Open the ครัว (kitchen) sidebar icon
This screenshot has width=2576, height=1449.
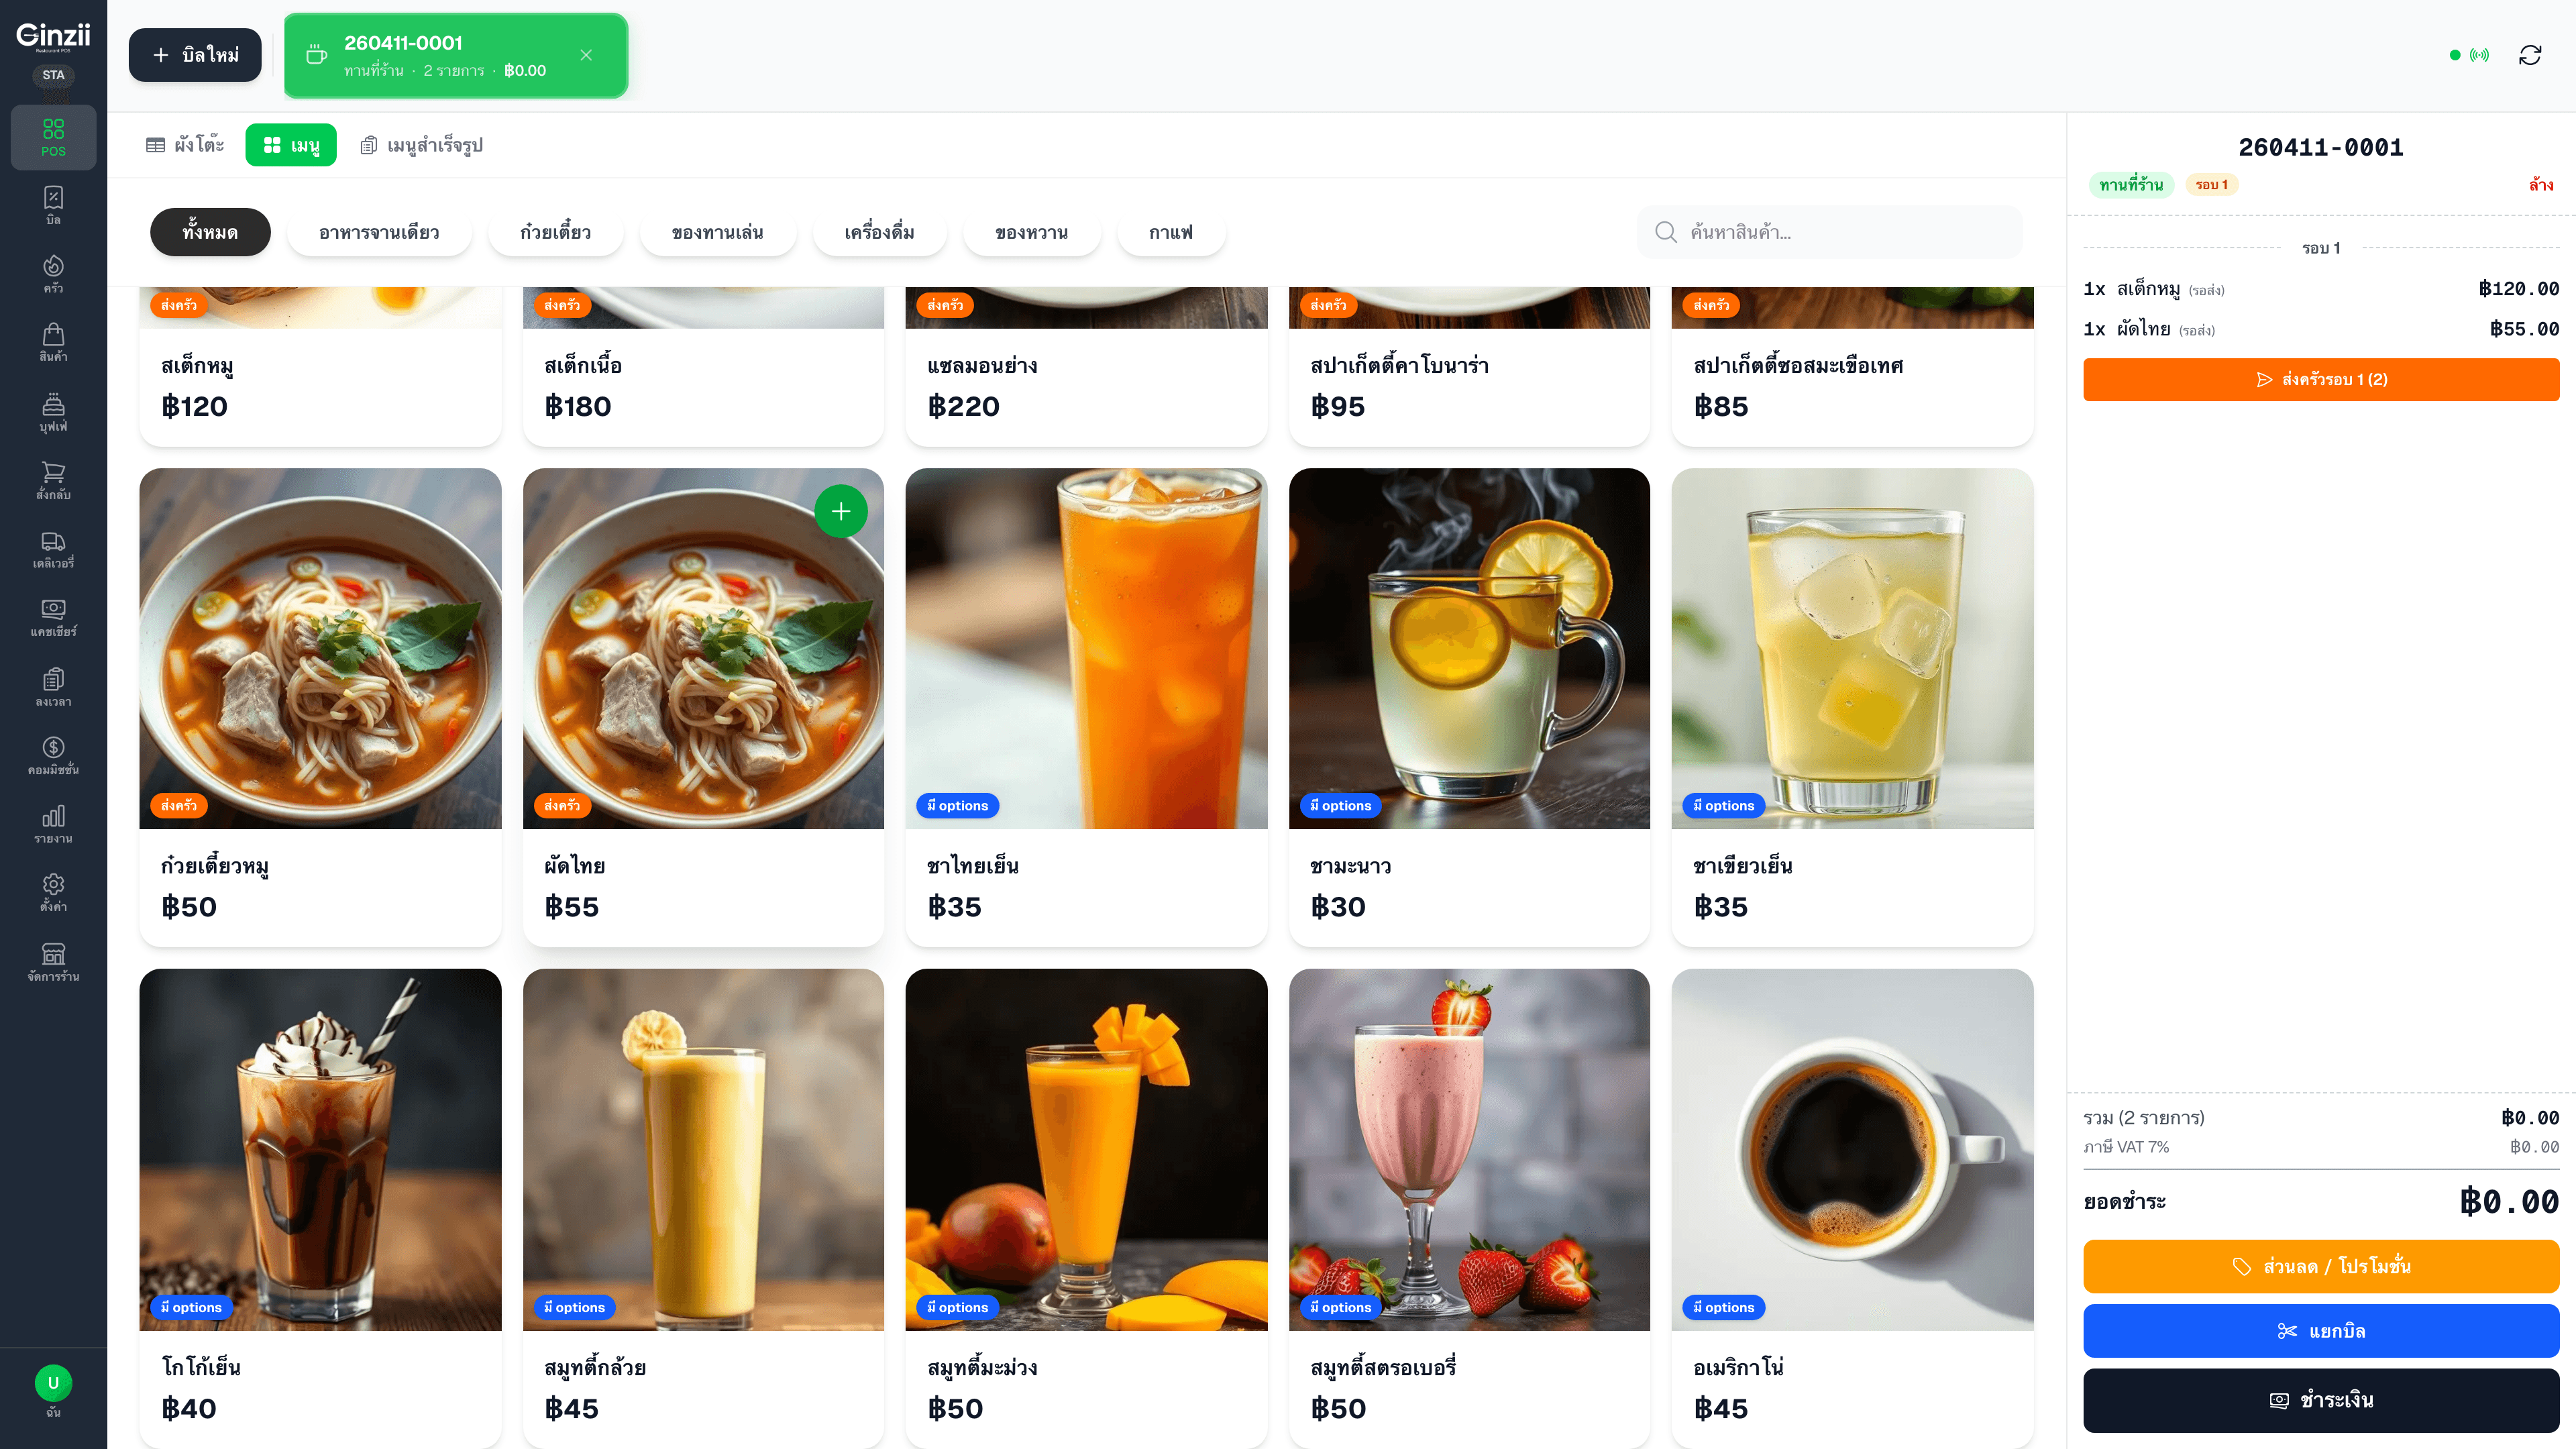coord(53,273)
